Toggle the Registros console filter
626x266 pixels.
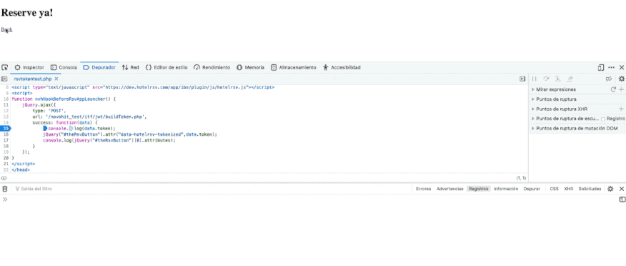pyautogui.click(x=479, y=189)
